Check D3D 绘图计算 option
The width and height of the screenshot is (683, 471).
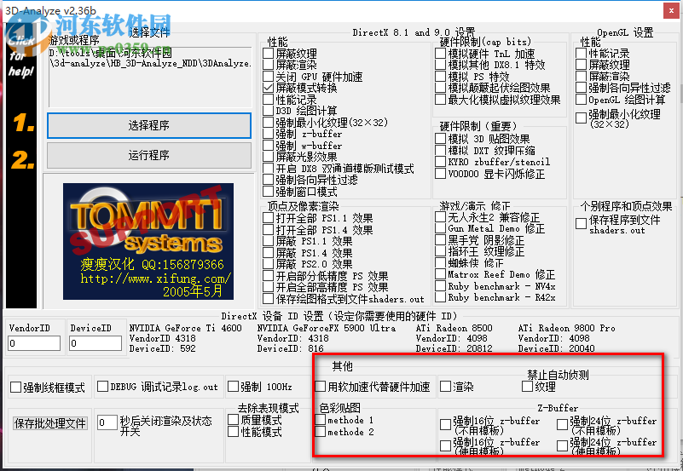[269, 111]
